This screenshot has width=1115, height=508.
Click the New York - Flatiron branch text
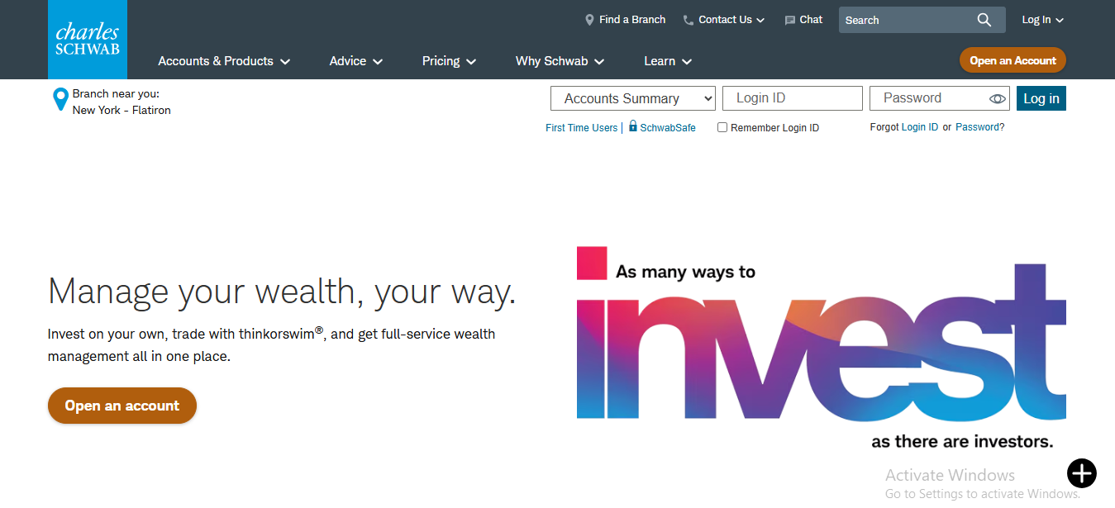(x=122, y=110)
